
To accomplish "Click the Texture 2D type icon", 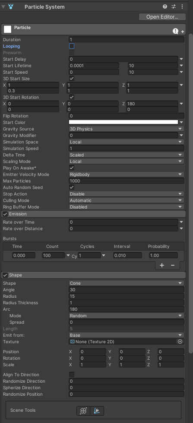I will [x=72, y=342].
